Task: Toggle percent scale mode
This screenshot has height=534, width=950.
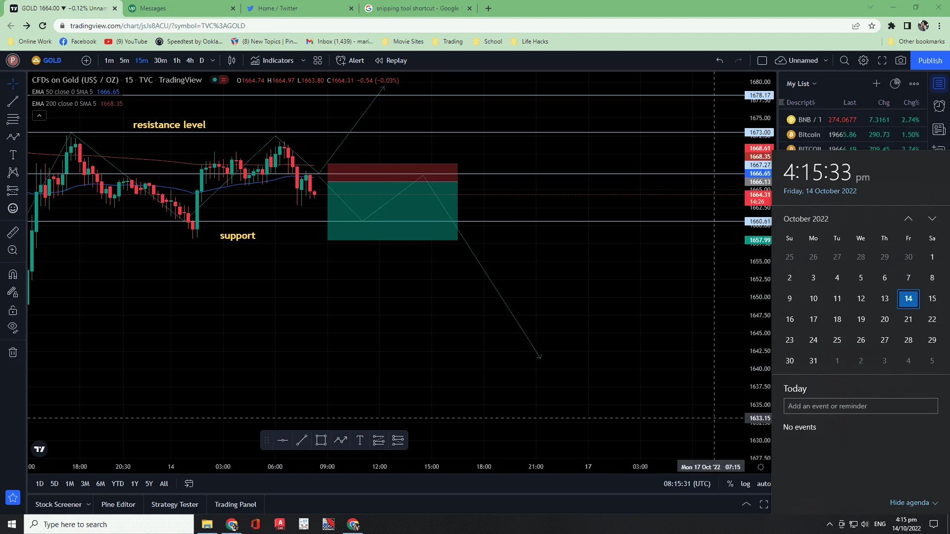Action: pyautogui.click(x=730, y=484)
